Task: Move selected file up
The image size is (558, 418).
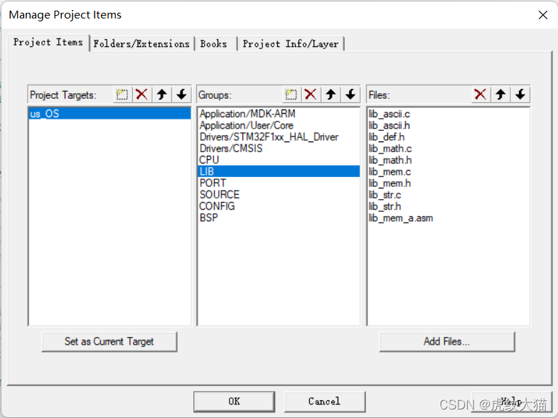Action: tap(500, 95)
